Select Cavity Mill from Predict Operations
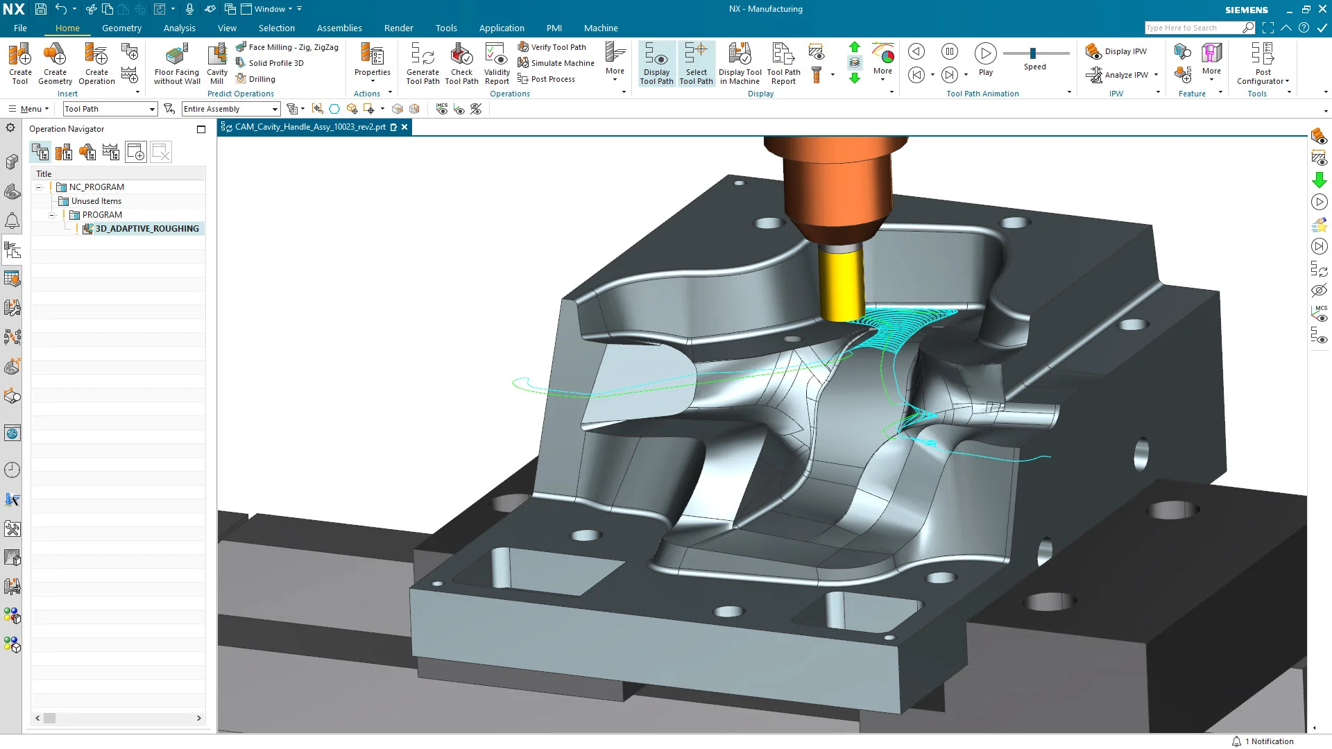Image resolution: width=1332 pixels, height=749 pixels. [216, 63]
